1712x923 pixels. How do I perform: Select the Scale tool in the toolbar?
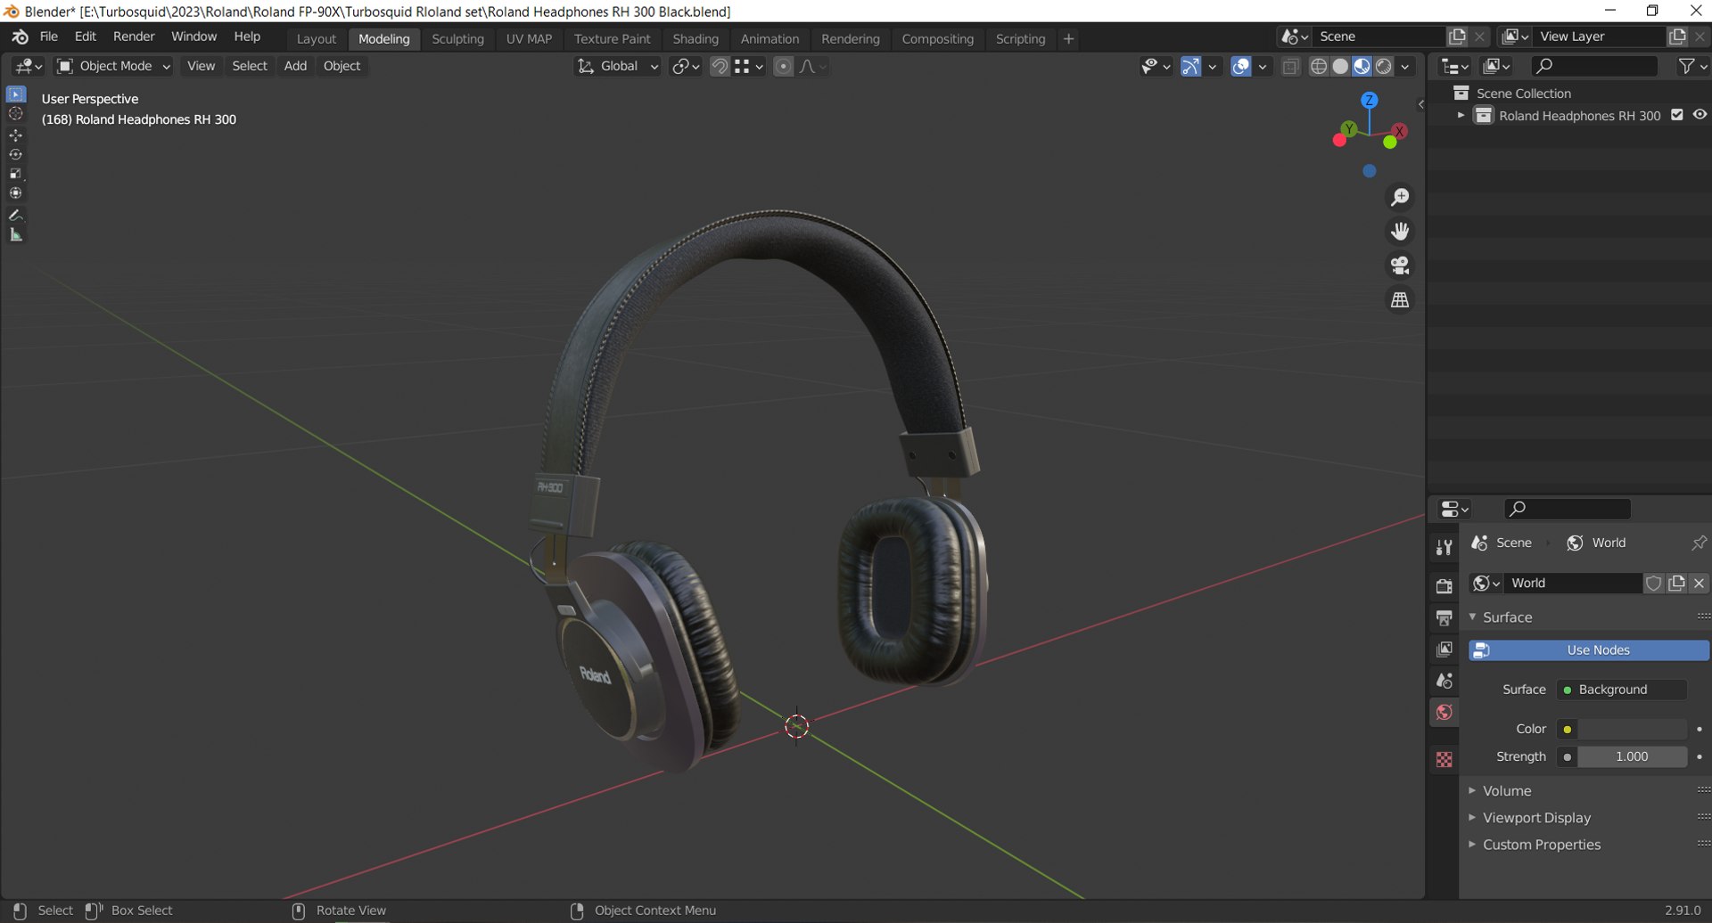point(15,174)
